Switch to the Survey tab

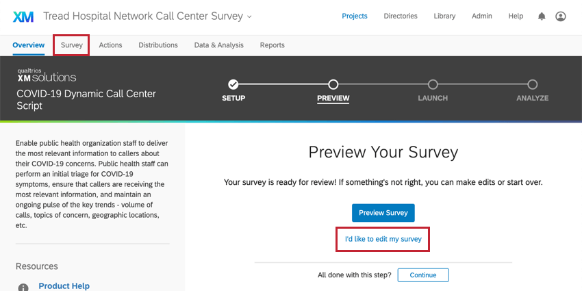click(72, 45)
